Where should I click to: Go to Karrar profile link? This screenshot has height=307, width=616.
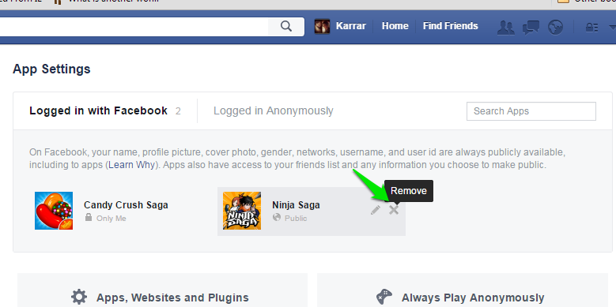click(351, 26)
